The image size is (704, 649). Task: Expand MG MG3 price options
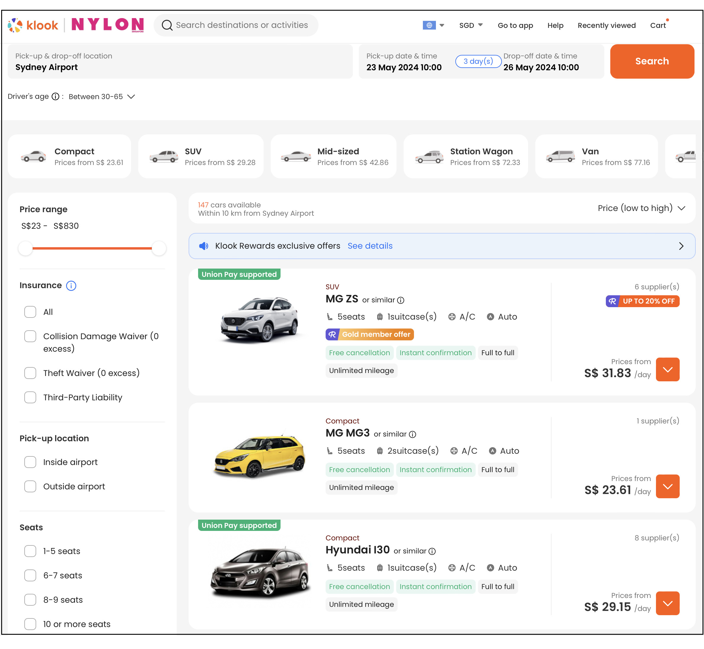pos(668,486)
